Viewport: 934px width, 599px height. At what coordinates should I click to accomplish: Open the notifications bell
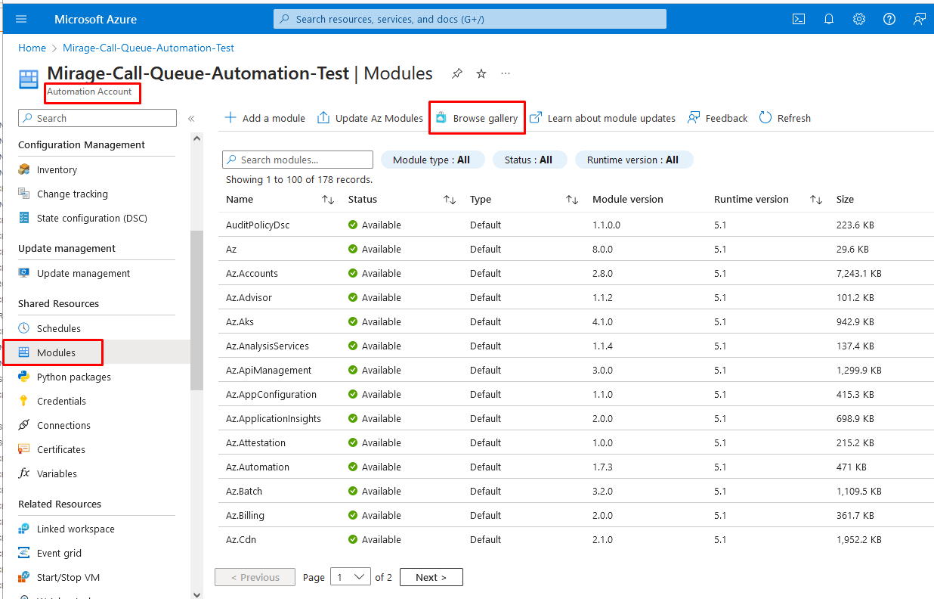tap(829, 19)
